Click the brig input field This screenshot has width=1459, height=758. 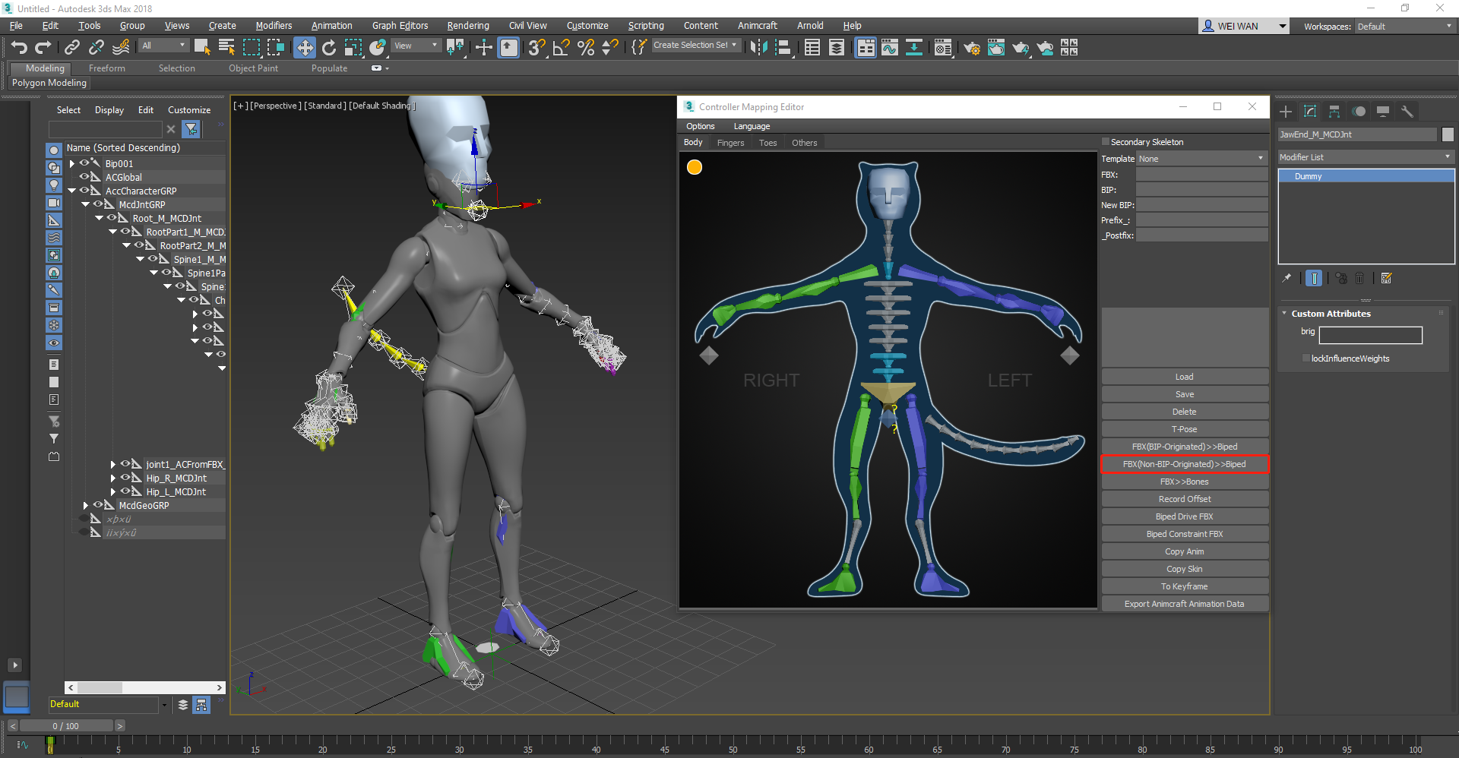point(1371,335)
